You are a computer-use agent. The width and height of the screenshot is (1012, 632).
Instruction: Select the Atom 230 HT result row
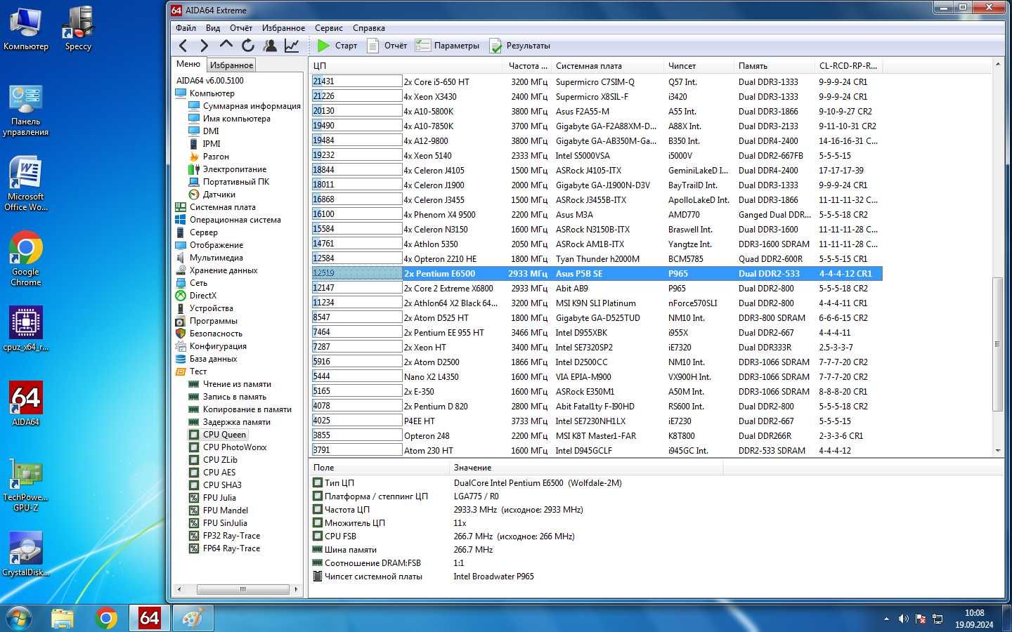click(597, 451)
